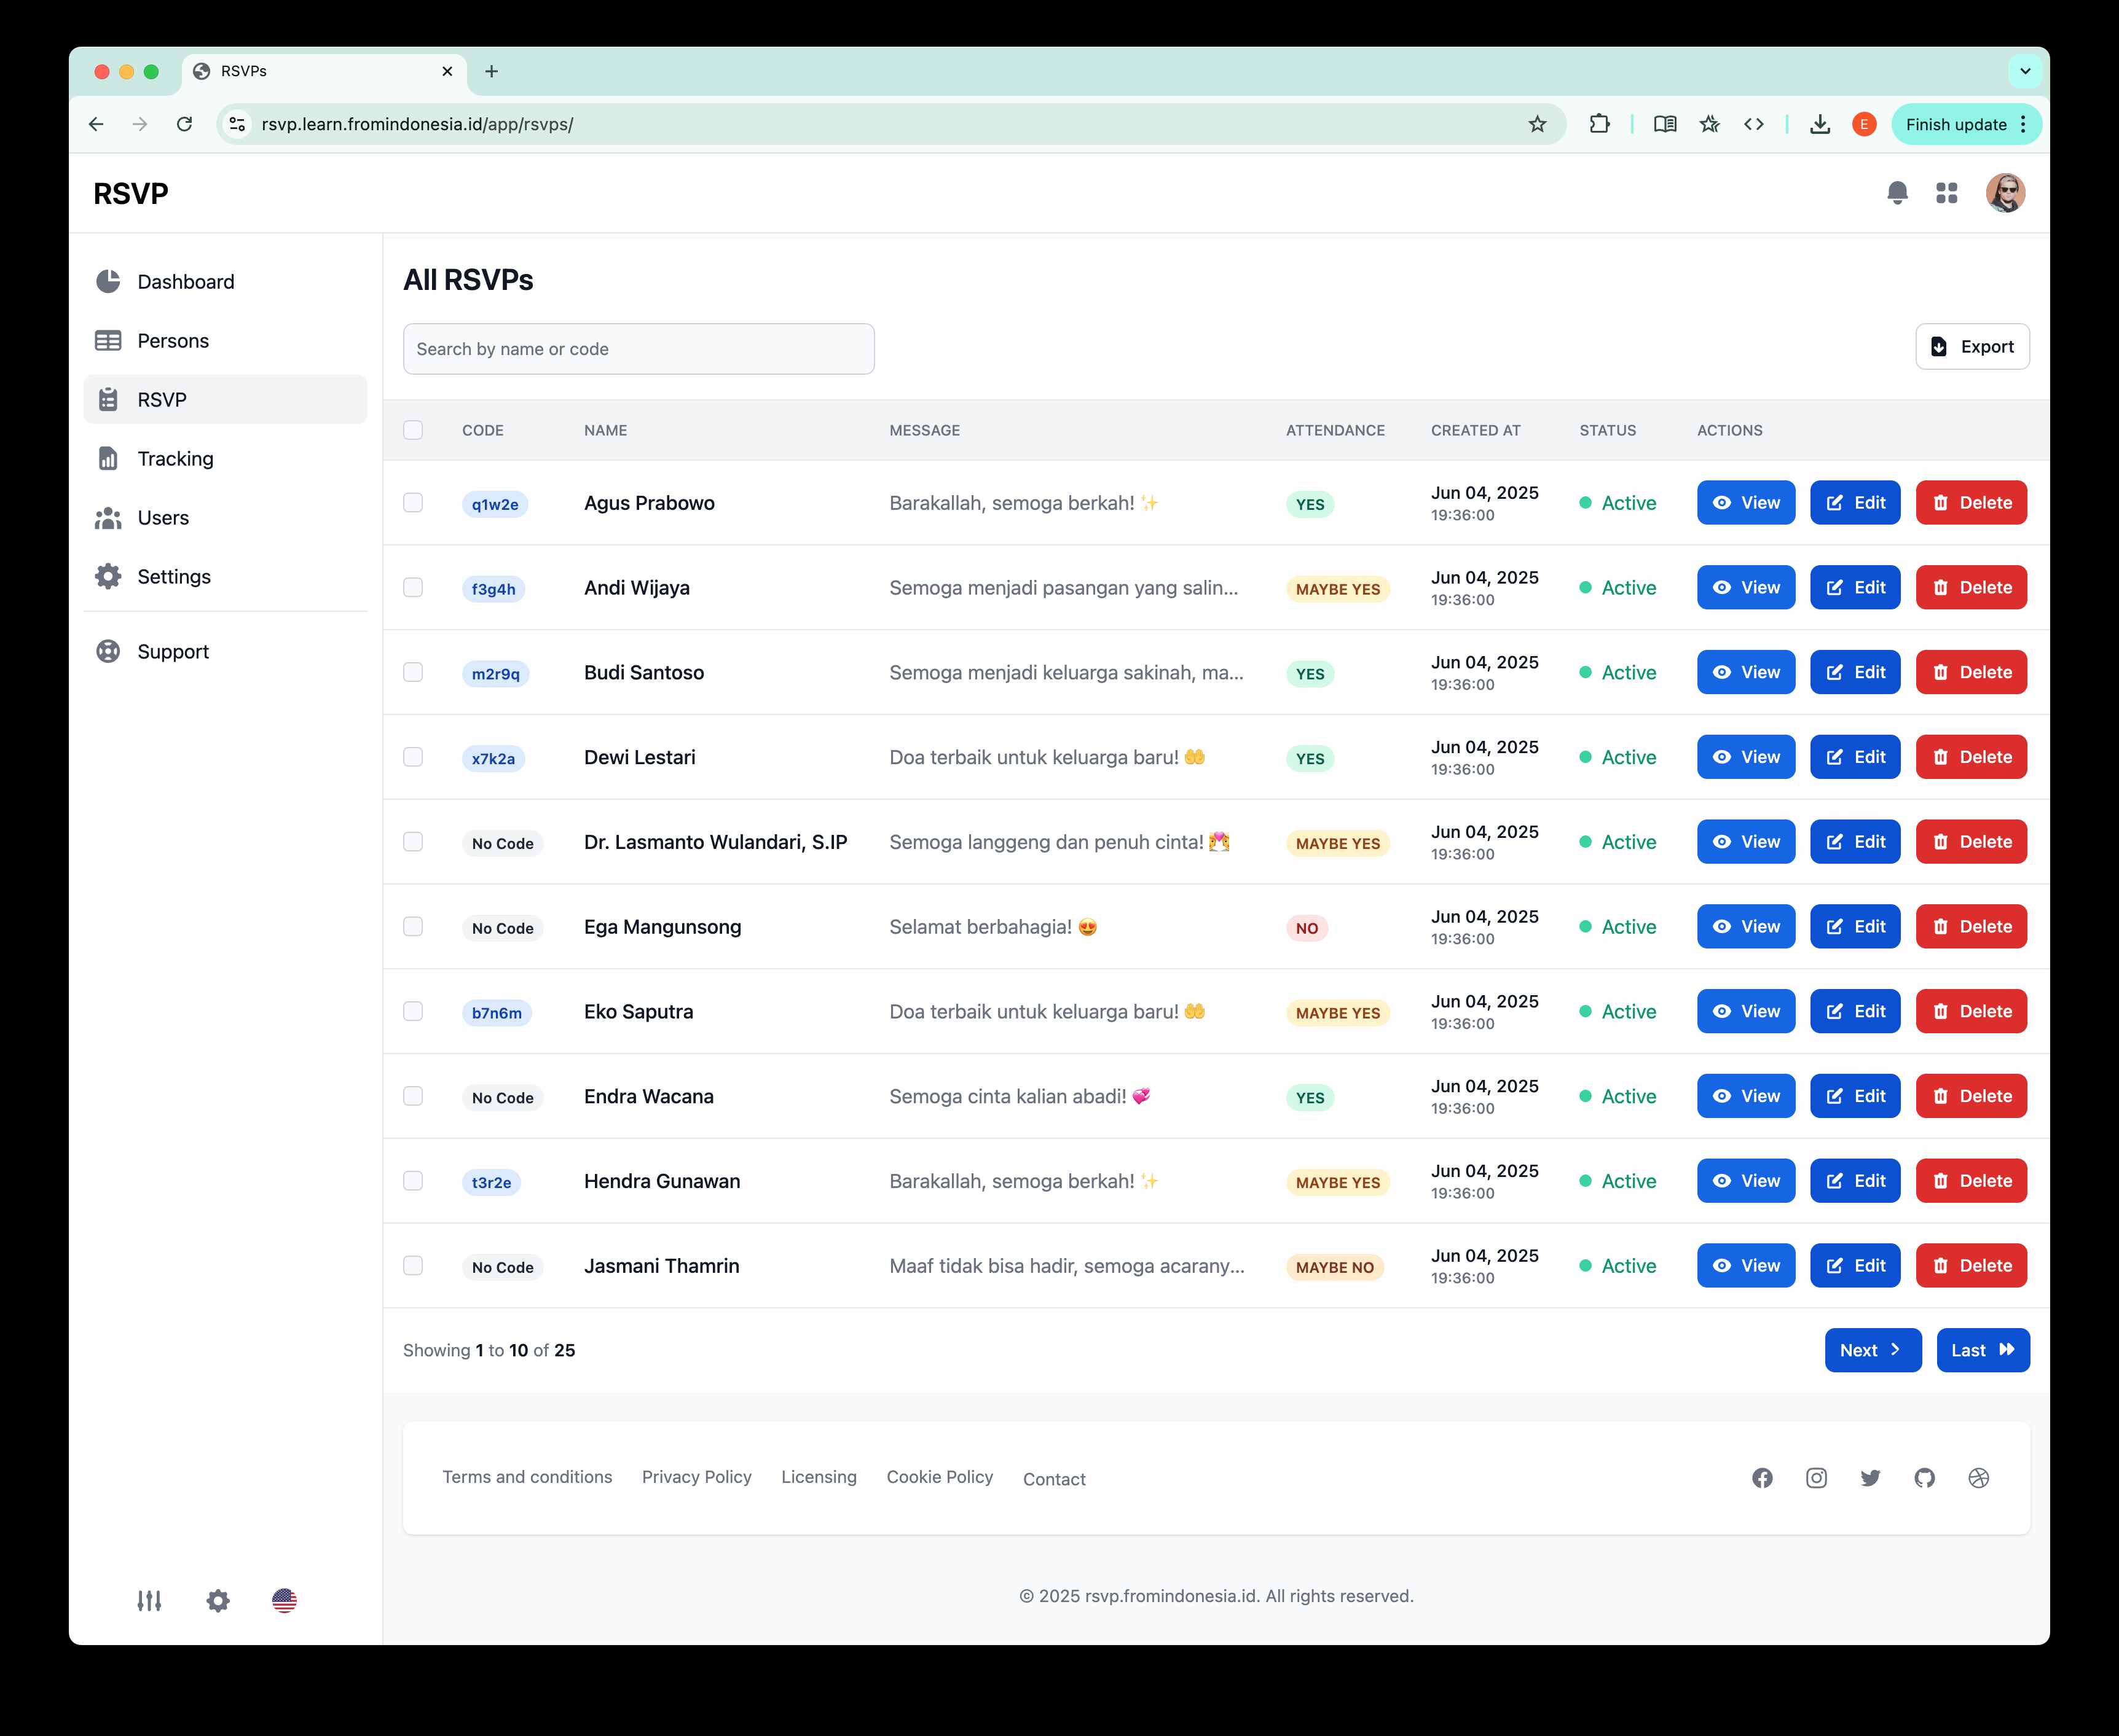Click the notifications bell icon
This screenshot has height=1736, width=2119.
pyautogui.click(x=1897, y=193)
